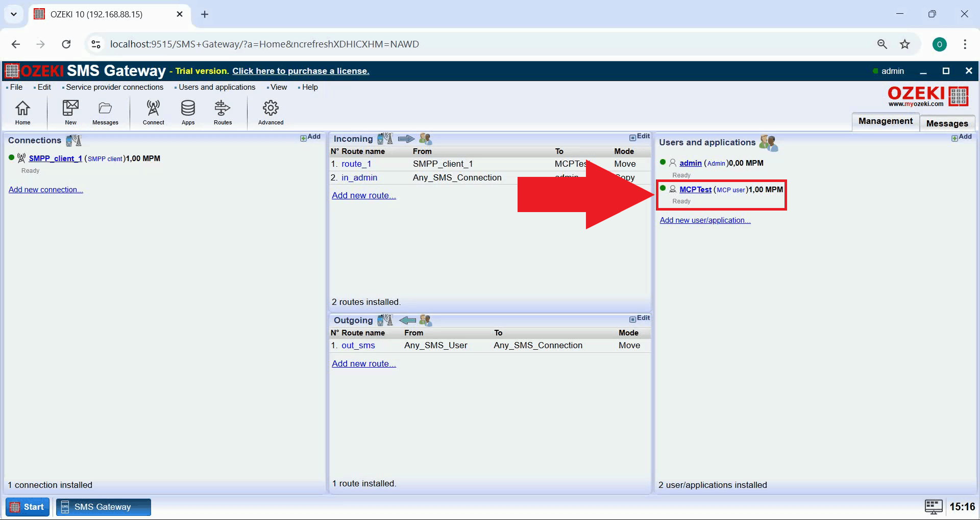Open the Chrome three-dot menu
The image size is (980, 520).
[x=965, y=44]
